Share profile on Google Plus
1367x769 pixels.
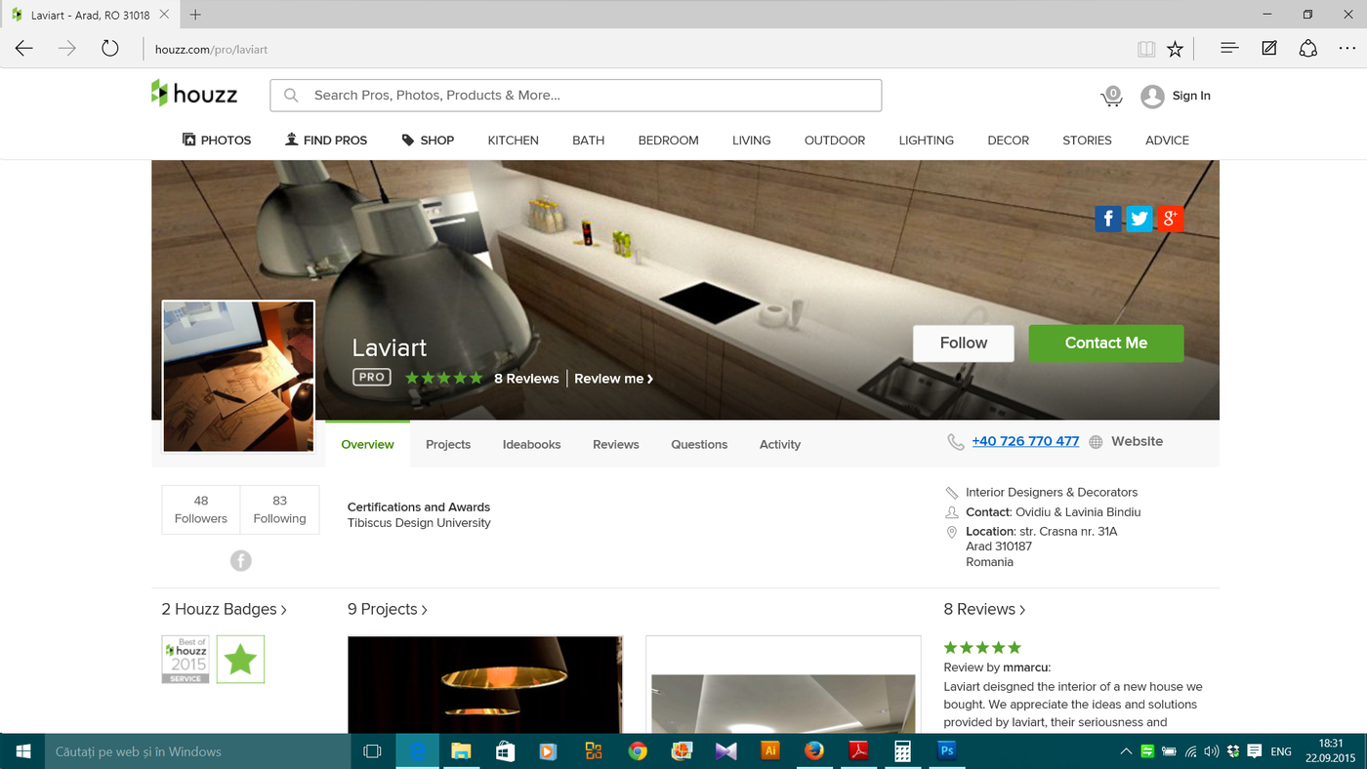pyautogui.click(x=1170, y=219)
